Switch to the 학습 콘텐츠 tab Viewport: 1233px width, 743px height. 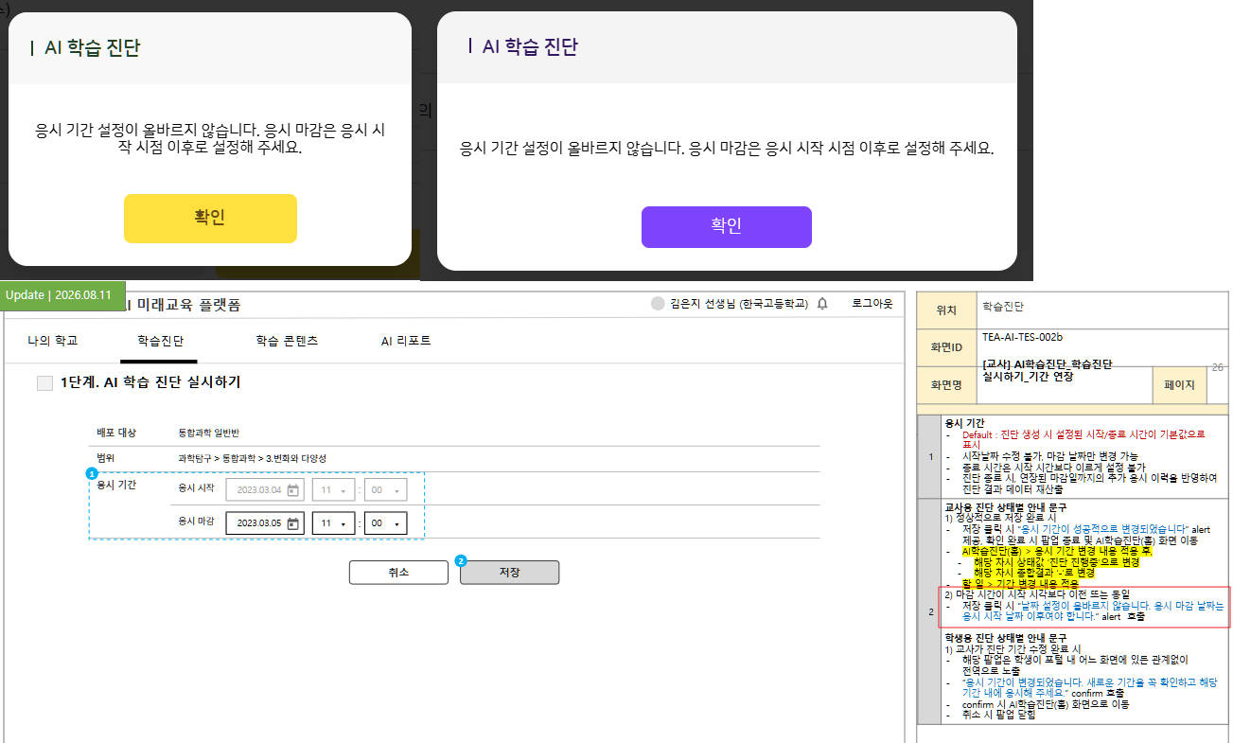(287, 340)
